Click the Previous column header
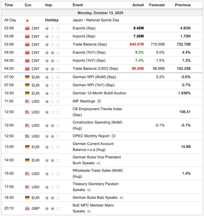204x216 pixels. coord(183,5)
